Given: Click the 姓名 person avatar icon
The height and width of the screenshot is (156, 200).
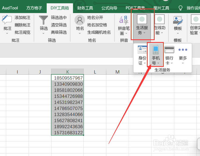Looking at the screenshot, I should pyautogui.click(x=80, y=20).
